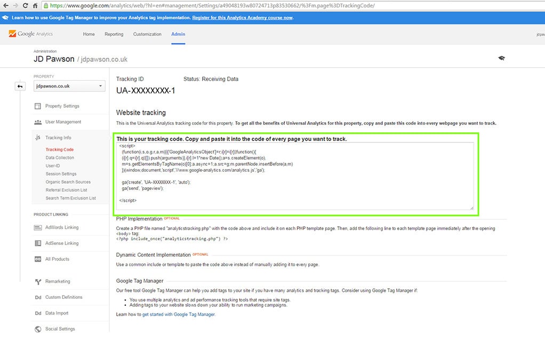This screenshot has height=341, width=545.
Task: Open AdSense Linking page
Action: [x=62, y=243]
